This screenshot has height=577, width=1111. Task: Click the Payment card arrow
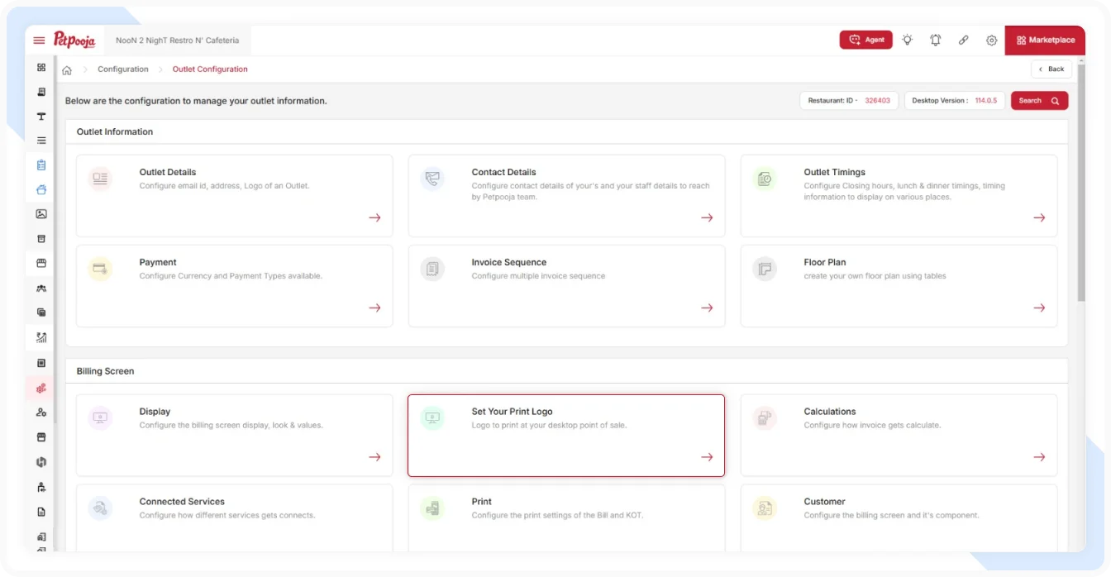coord(374,308)
